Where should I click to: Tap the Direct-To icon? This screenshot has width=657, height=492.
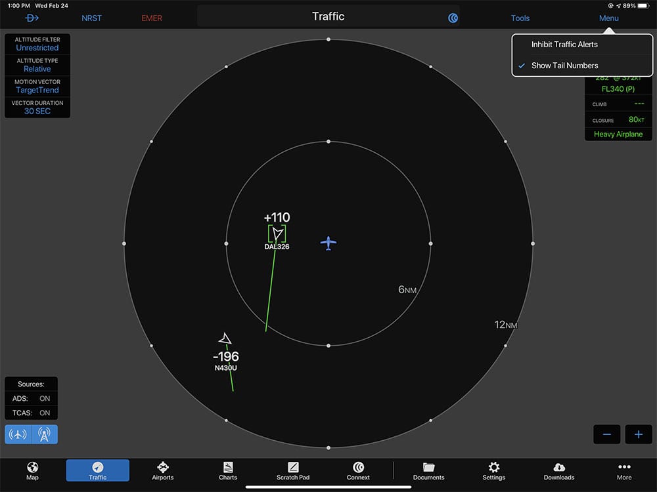tap(32, 18)
